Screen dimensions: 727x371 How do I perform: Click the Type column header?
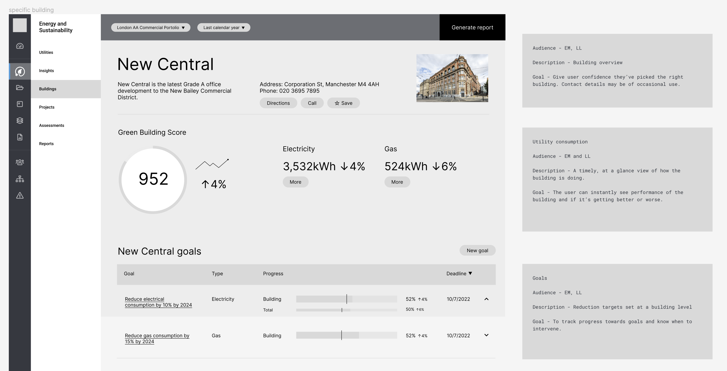point(217,273)
